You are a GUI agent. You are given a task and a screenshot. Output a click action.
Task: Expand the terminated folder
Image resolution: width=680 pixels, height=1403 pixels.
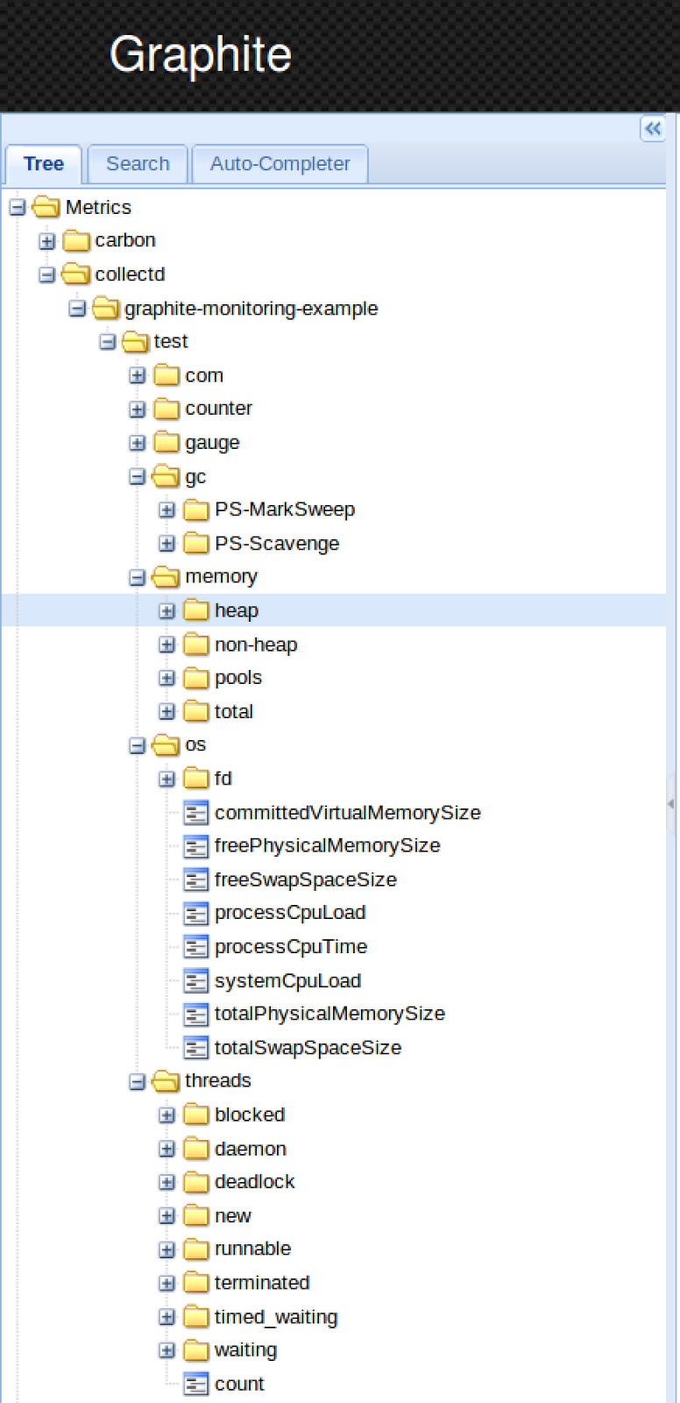click(x=167, y=1284)
